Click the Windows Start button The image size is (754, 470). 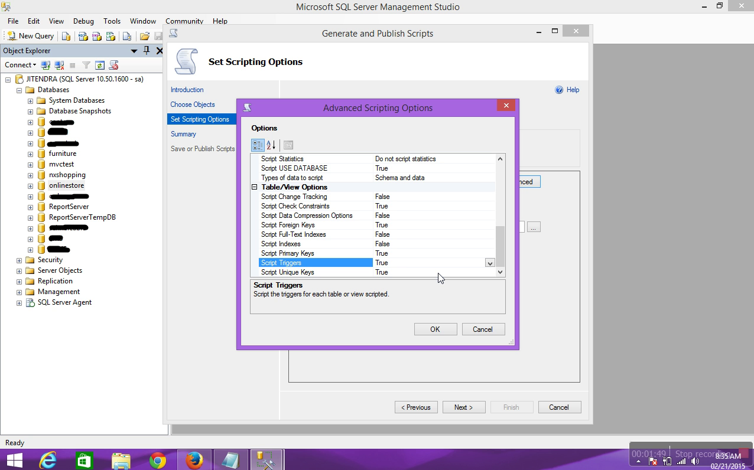coord(14,460)
